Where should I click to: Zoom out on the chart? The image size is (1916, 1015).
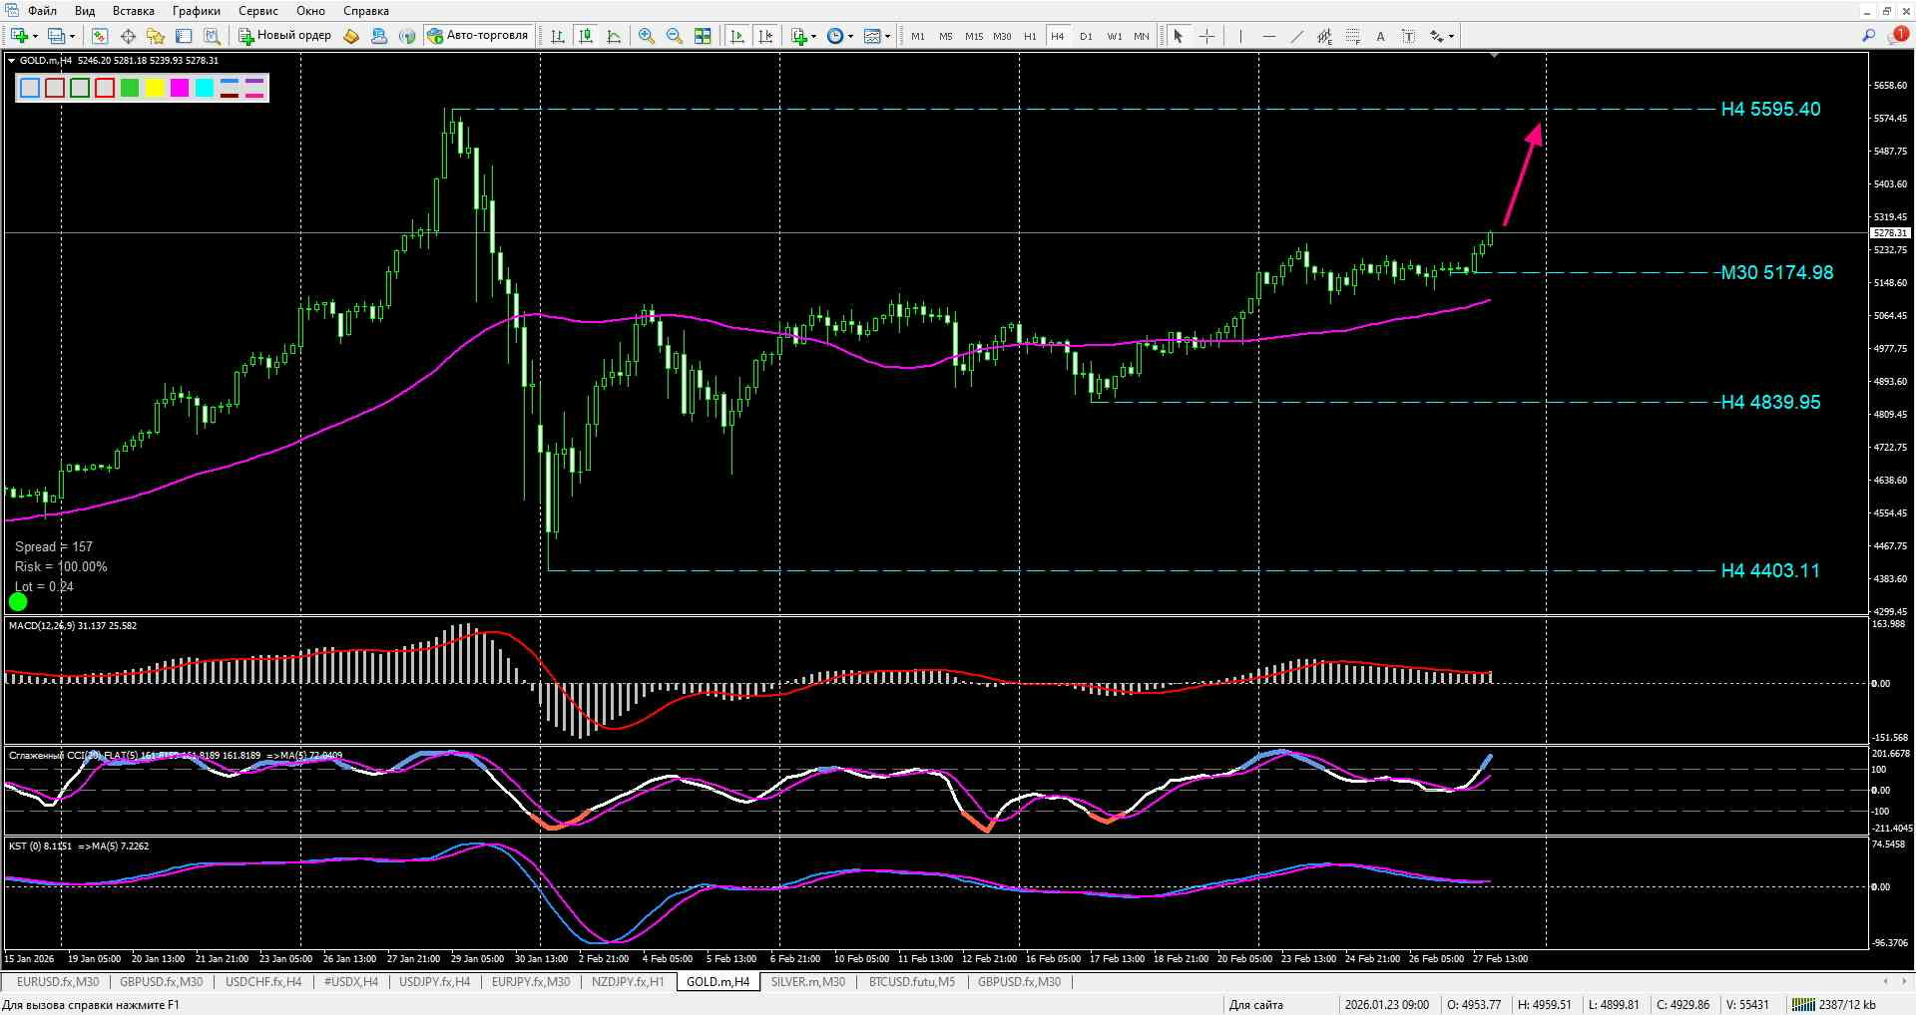click(675, 36)
